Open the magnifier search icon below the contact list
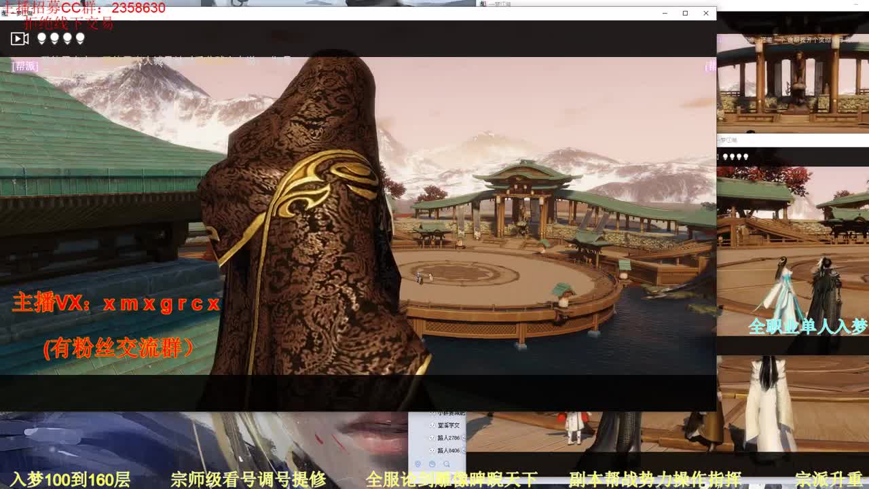 pos(446,465)
